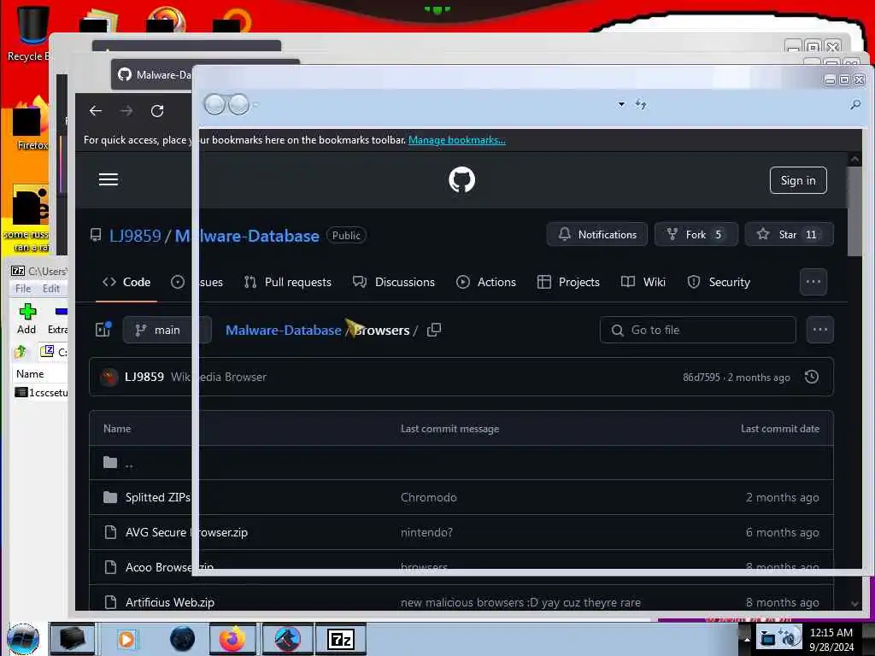Screen dimensions: 875x656
Task: Open the commit history clock icon
Action: [x=812, y=377]
